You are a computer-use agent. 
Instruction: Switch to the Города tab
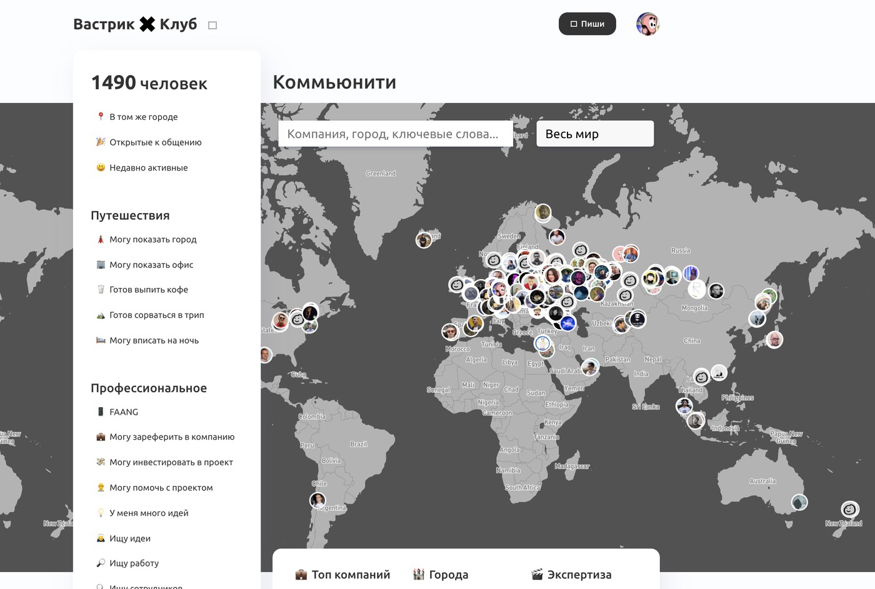(x=441, y=575)
